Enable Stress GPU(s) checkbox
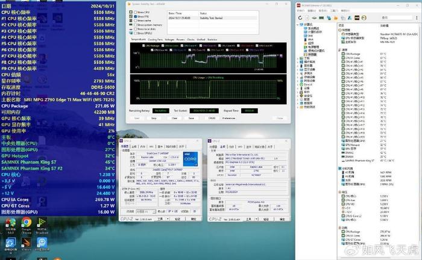This screenshot has height=260, width=422. [136, 33]
